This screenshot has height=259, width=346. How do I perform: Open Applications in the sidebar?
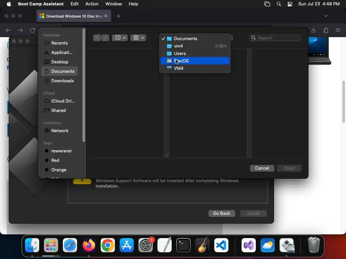click(x=59, y=52)
